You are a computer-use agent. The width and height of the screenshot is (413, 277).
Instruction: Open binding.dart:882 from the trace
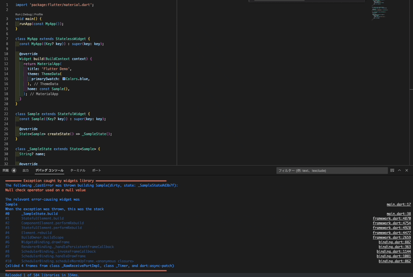[x=395, y=242]
